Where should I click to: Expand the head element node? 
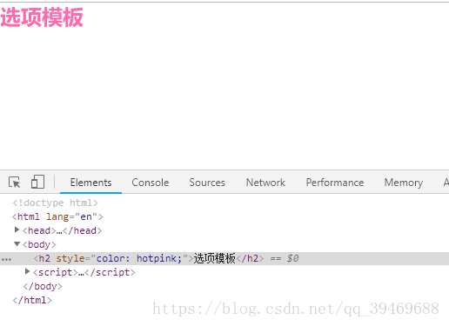[17, 230]
